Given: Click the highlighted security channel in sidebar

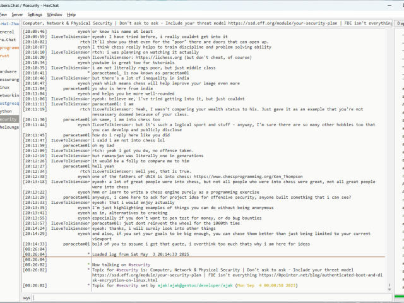Looking at the screenshot, I should pos(9,119).
